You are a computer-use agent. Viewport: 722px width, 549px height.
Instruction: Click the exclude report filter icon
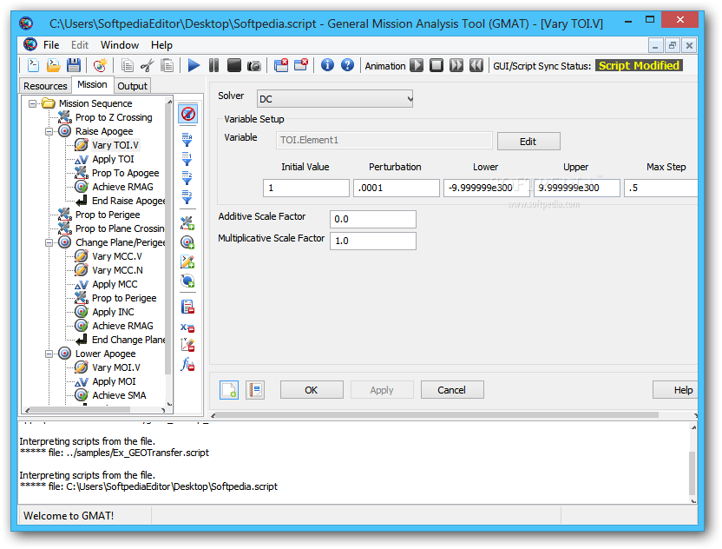187,307
